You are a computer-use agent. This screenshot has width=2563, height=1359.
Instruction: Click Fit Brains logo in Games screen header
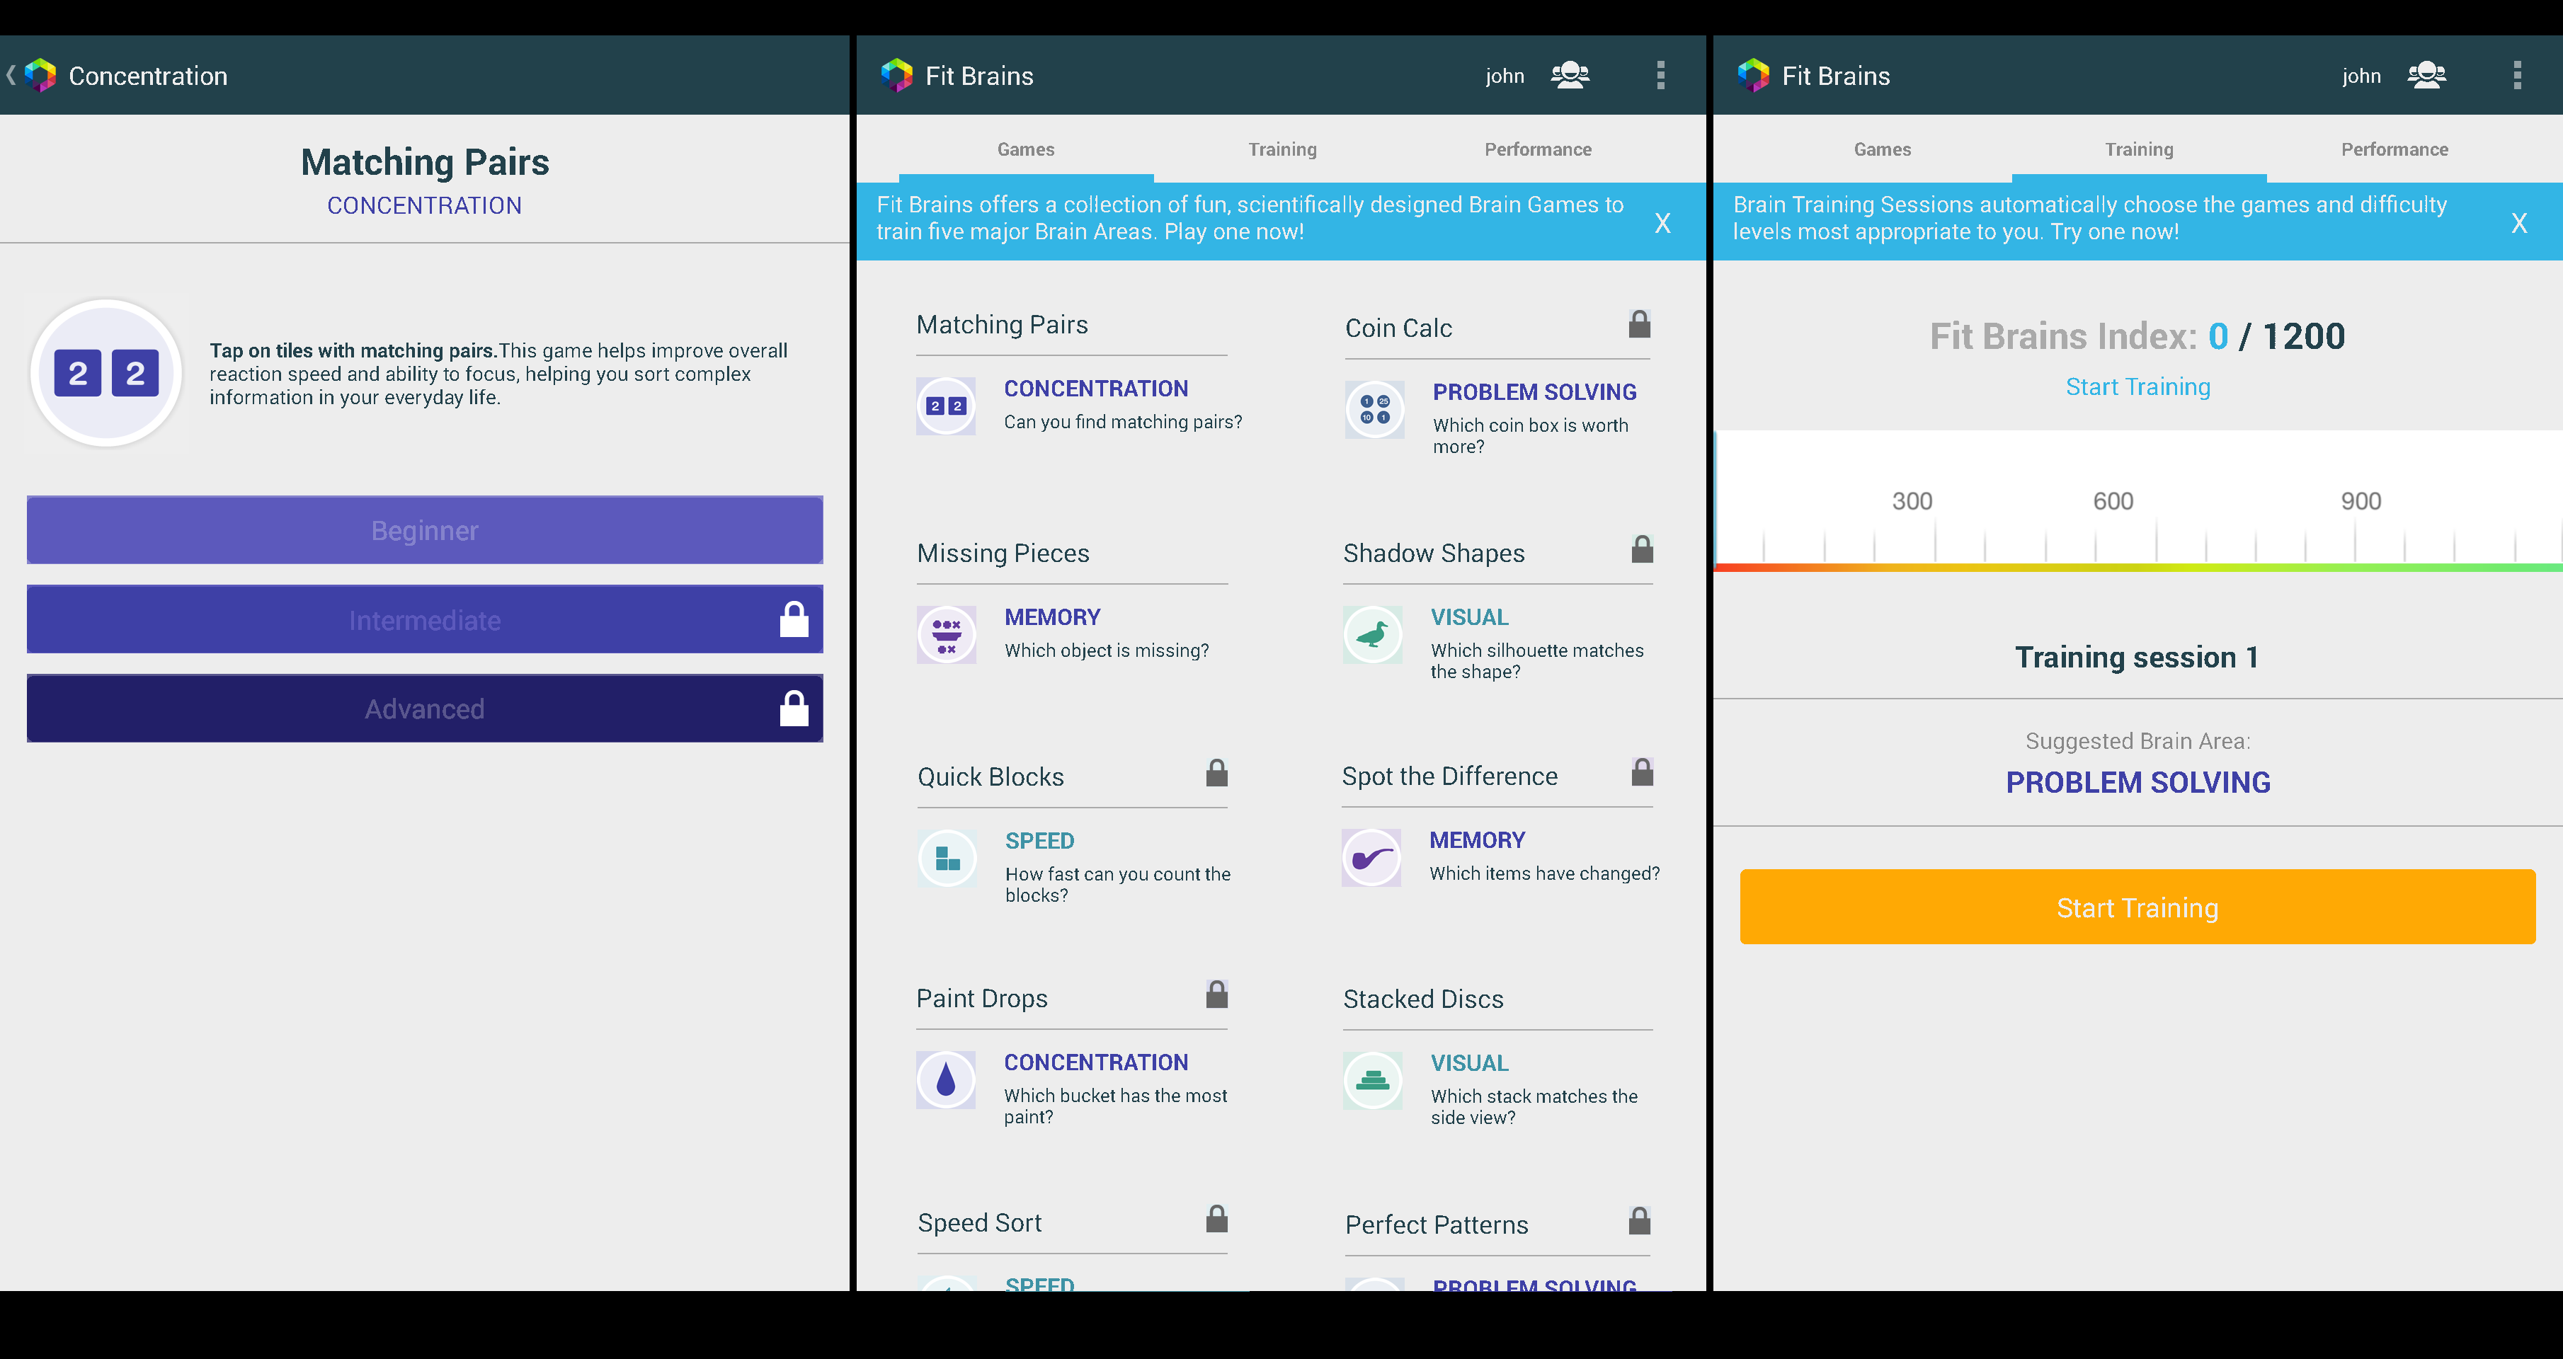(x=898, y=76)
